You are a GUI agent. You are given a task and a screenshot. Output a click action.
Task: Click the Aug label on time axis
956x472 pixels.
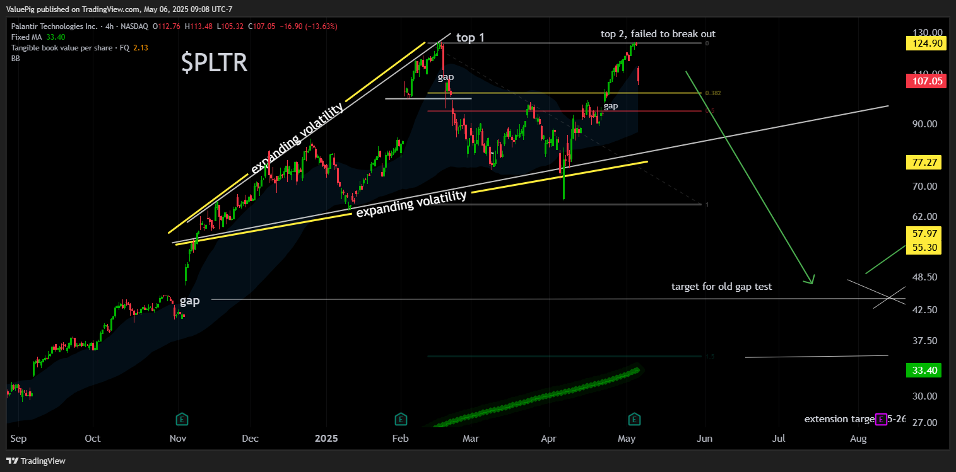858,438
